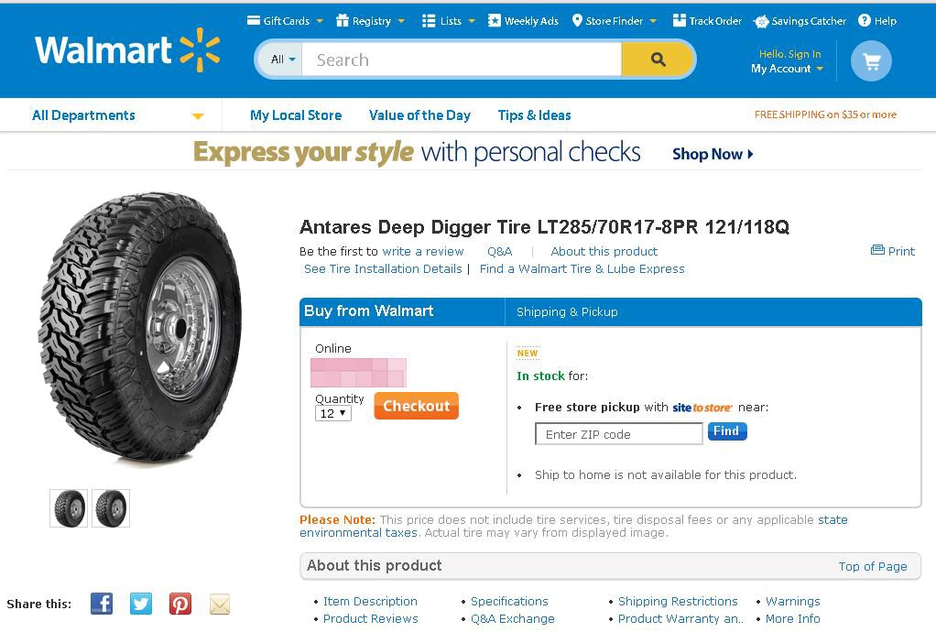936x632 pixels.
Task: Click the Walmart spark logo
Action: coord(200,49)
